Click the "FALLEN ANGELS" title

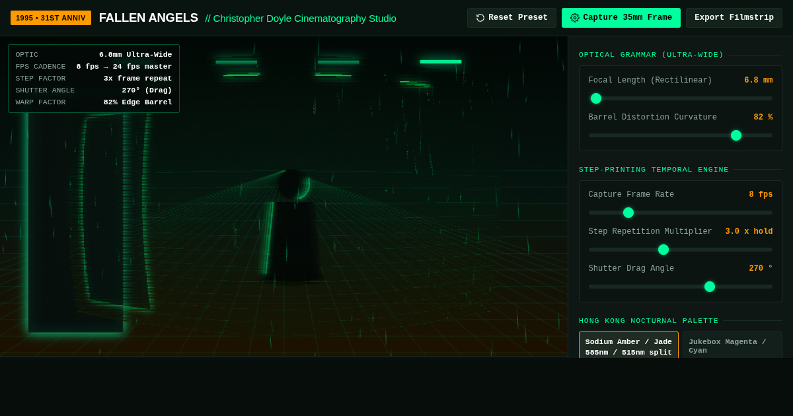click(x=149, y=18)
